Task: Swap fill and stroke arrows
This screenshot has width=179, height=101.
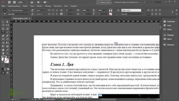Action: pyautogui.click(x=9, y=57)
